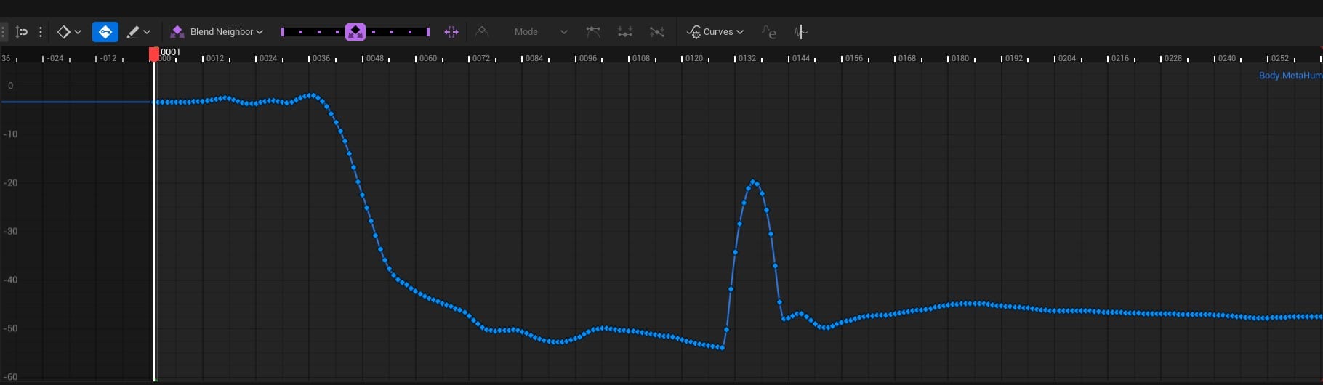
Task: Open the pen tool options dropdown
Action: click(138, 32)
